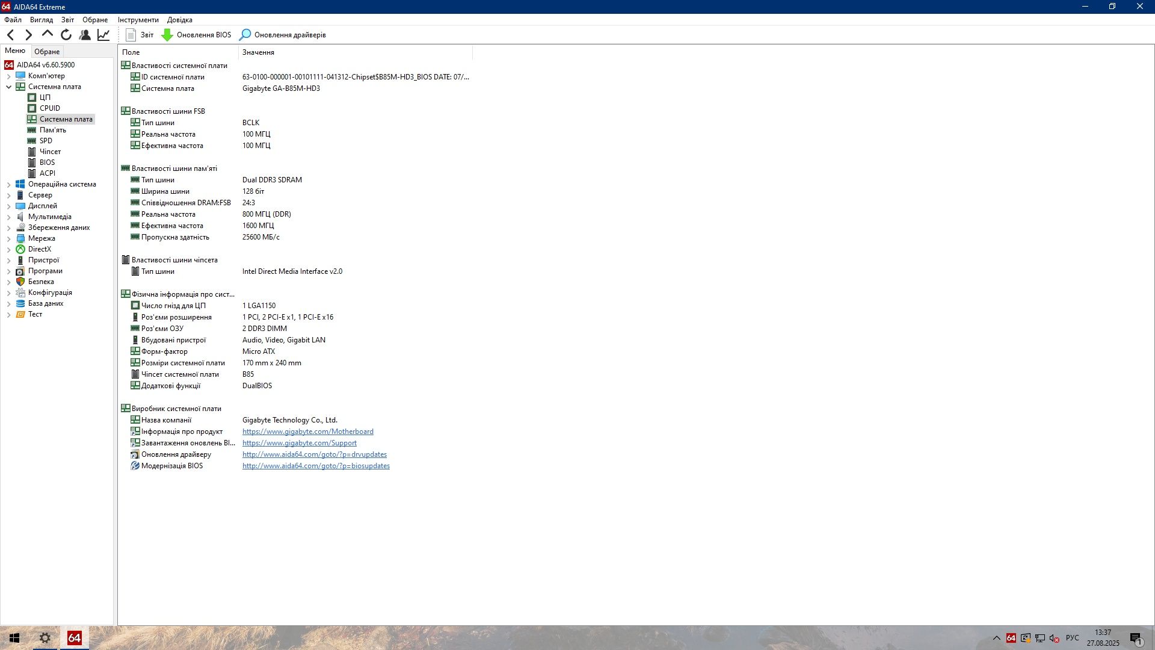This screenshot has height=650, width=1155.
Task: Open the gigabyte.com/Motherboard link
Action: 308,432
